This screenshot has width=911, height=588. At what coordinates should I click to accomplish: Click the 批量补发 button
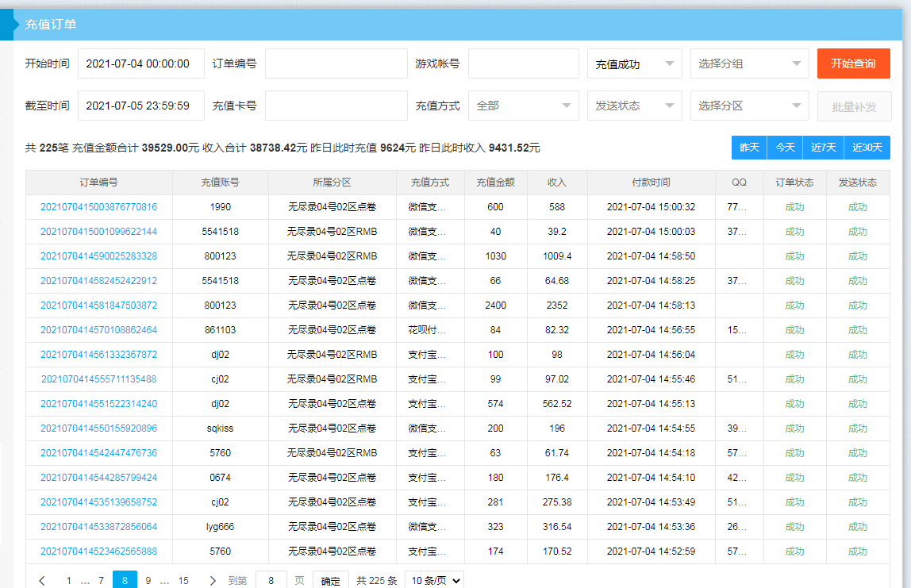[x=854, y=106]
